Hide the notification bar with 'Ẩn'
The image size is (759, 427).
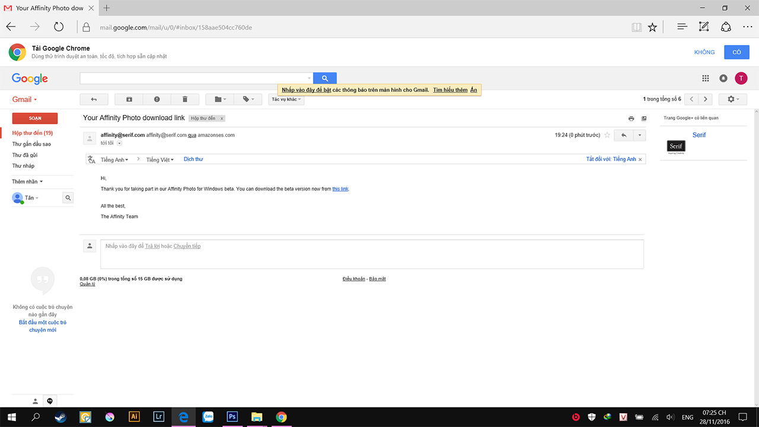[x=474, y=90]
